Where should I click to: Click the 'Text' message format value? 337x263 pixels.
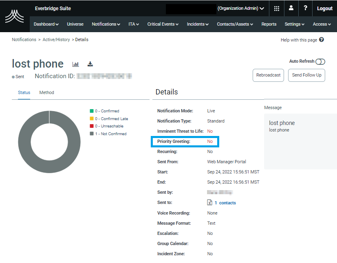211,223
